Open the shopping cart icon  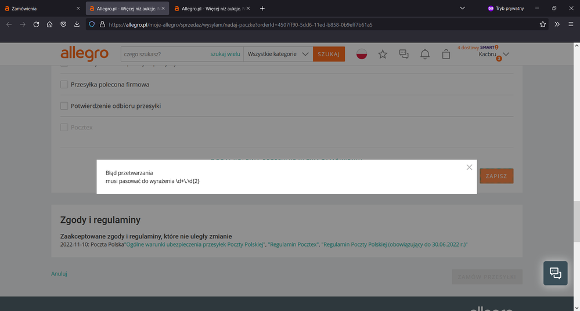click(446, 54)
